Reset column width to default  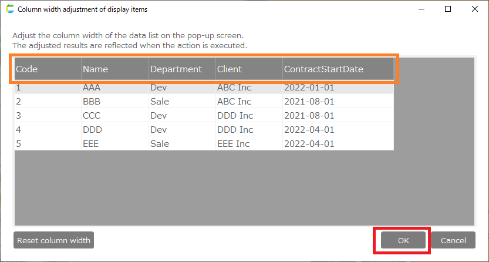tap(53, 240)
